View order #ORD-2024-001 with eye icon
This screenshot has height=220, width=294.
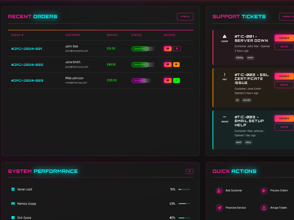[168, 49]
